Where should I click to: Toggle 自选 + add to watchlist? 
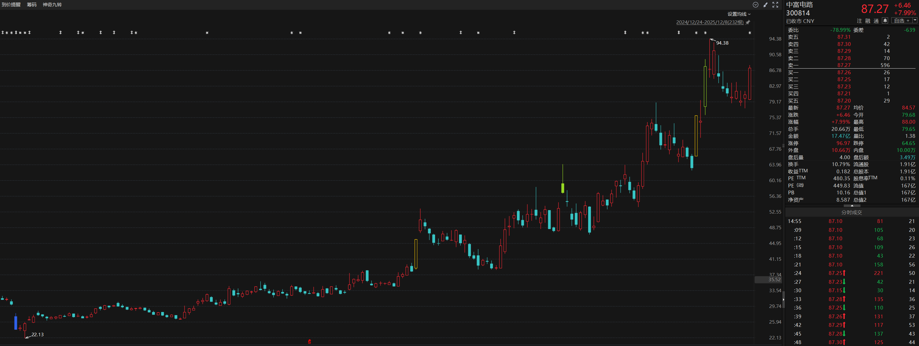tap(901, 21)
